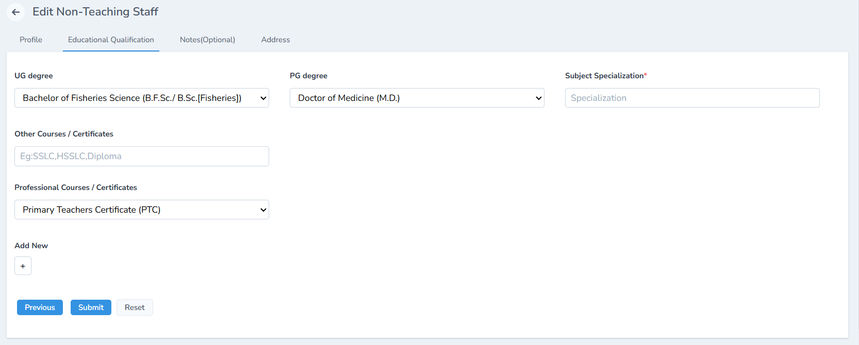Go to the Address tab
This screenshot has height=345, width=859.
point(275,40)
